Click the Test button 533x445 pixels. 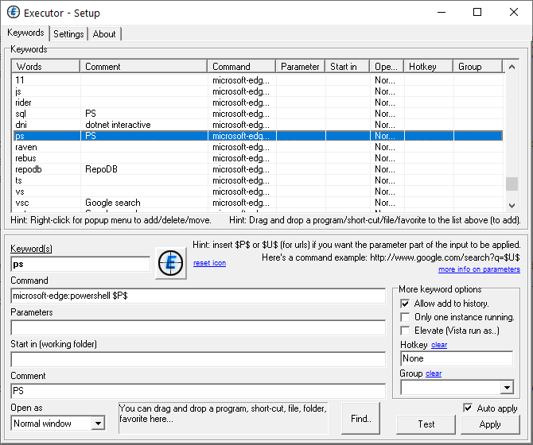pos(426,424)
